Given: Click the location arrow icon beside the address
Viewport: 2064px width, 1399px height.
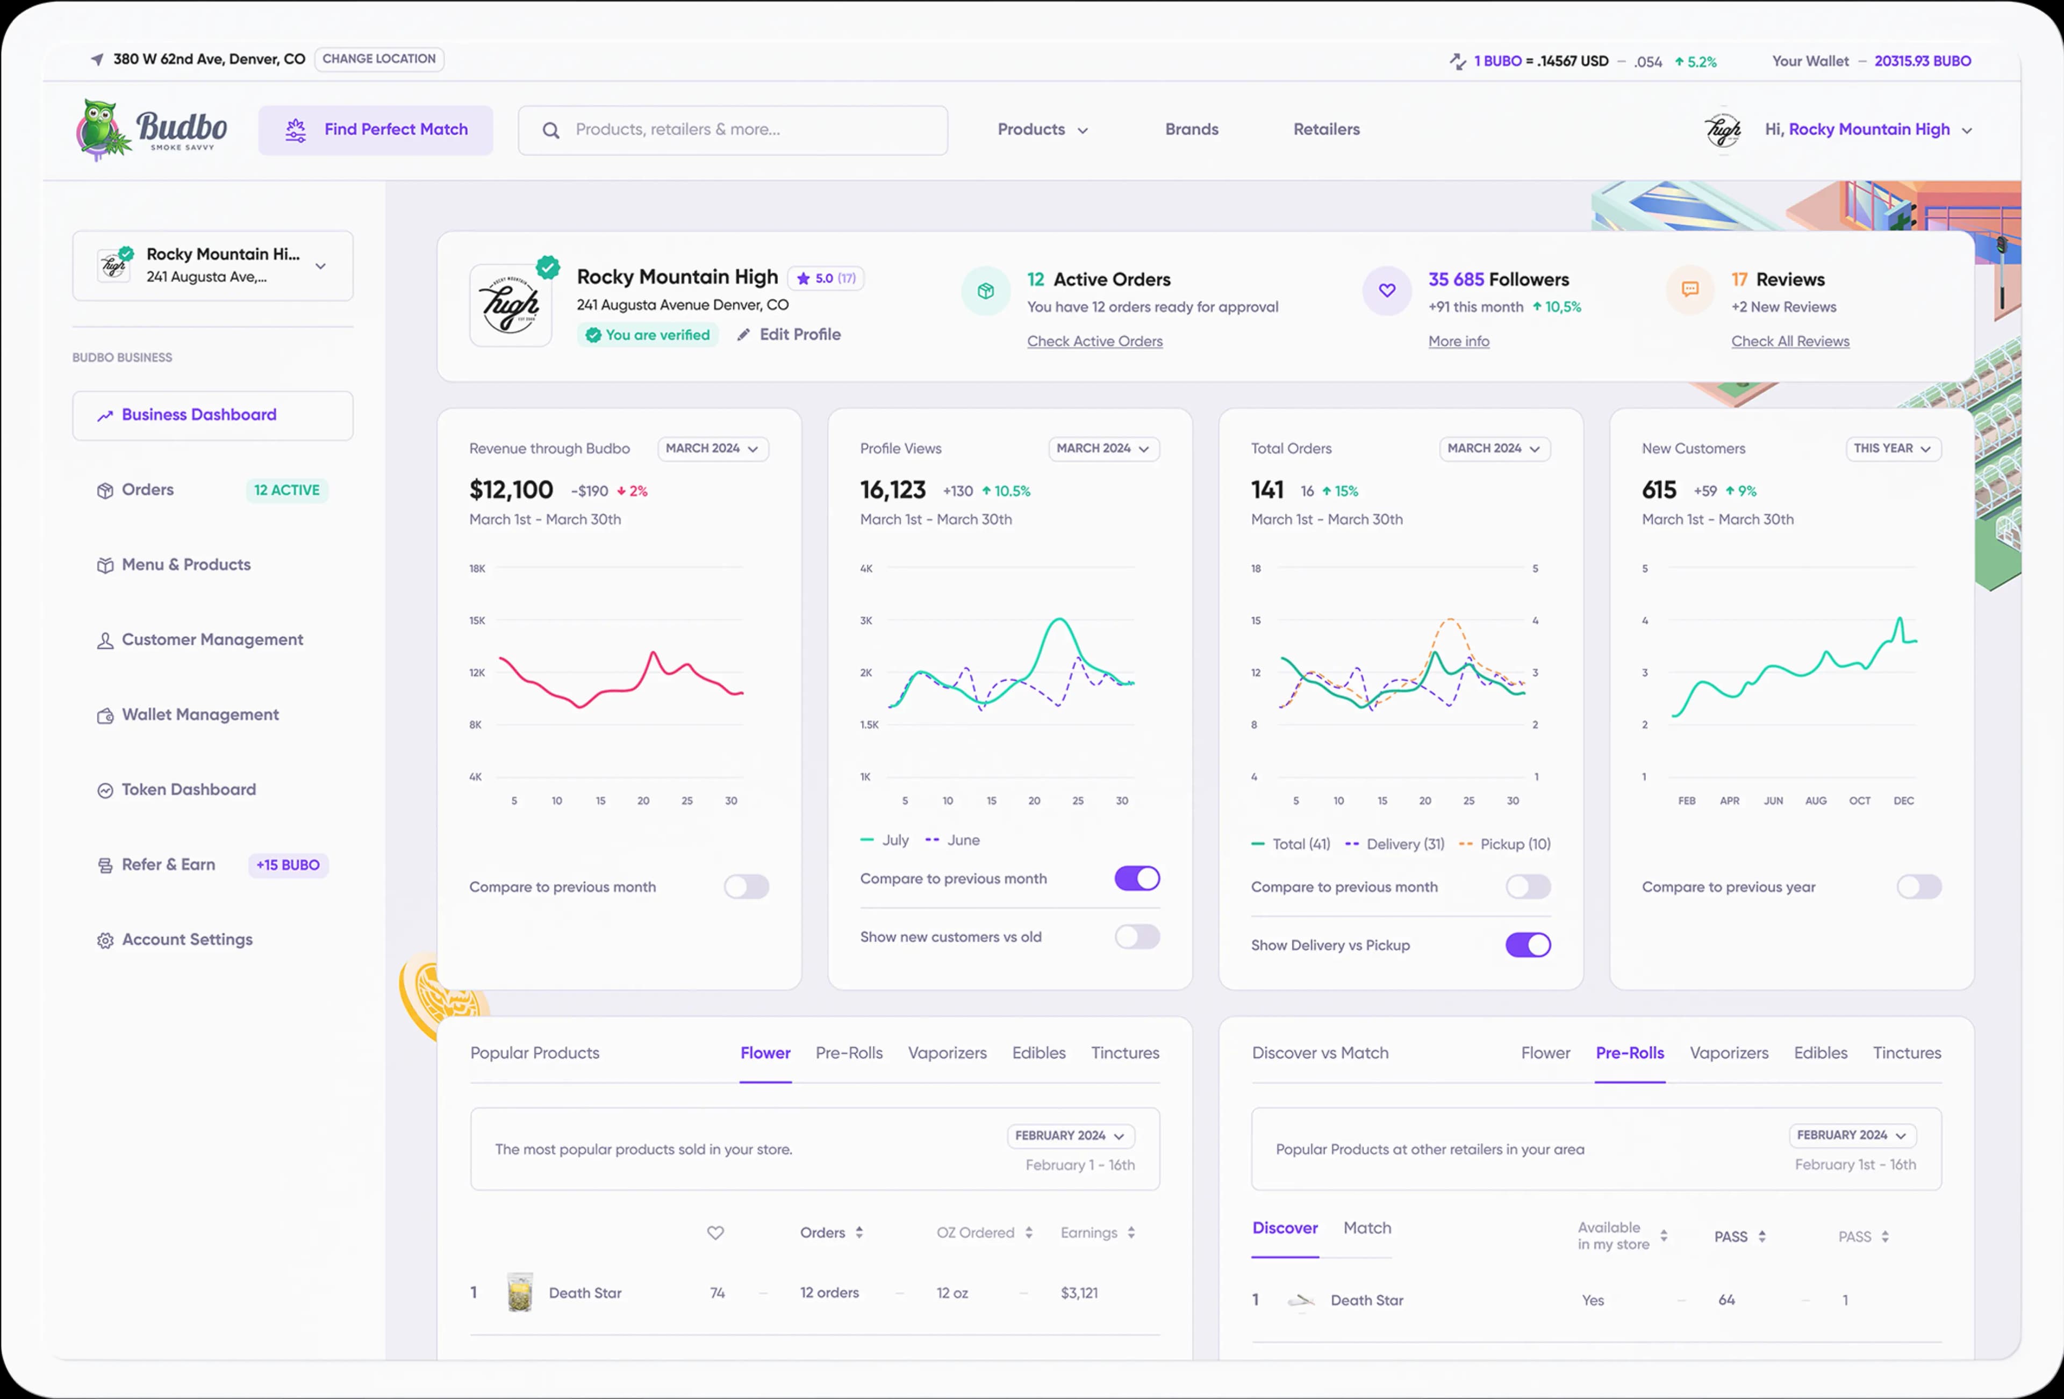Looking at the screenshot, I should pyautogui.click(x=97, y=60).
